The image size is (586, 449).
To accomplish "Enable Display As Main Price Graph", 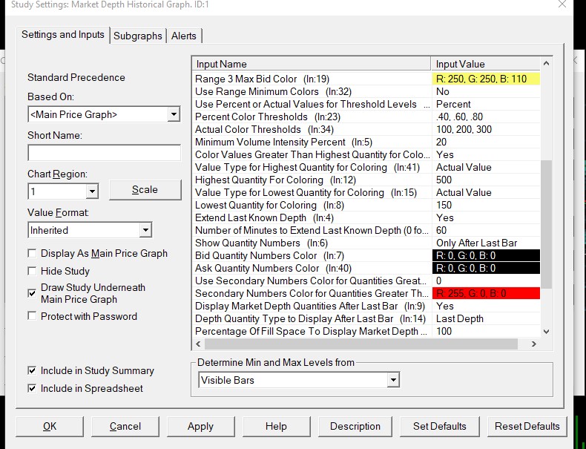I will point(32,254).
